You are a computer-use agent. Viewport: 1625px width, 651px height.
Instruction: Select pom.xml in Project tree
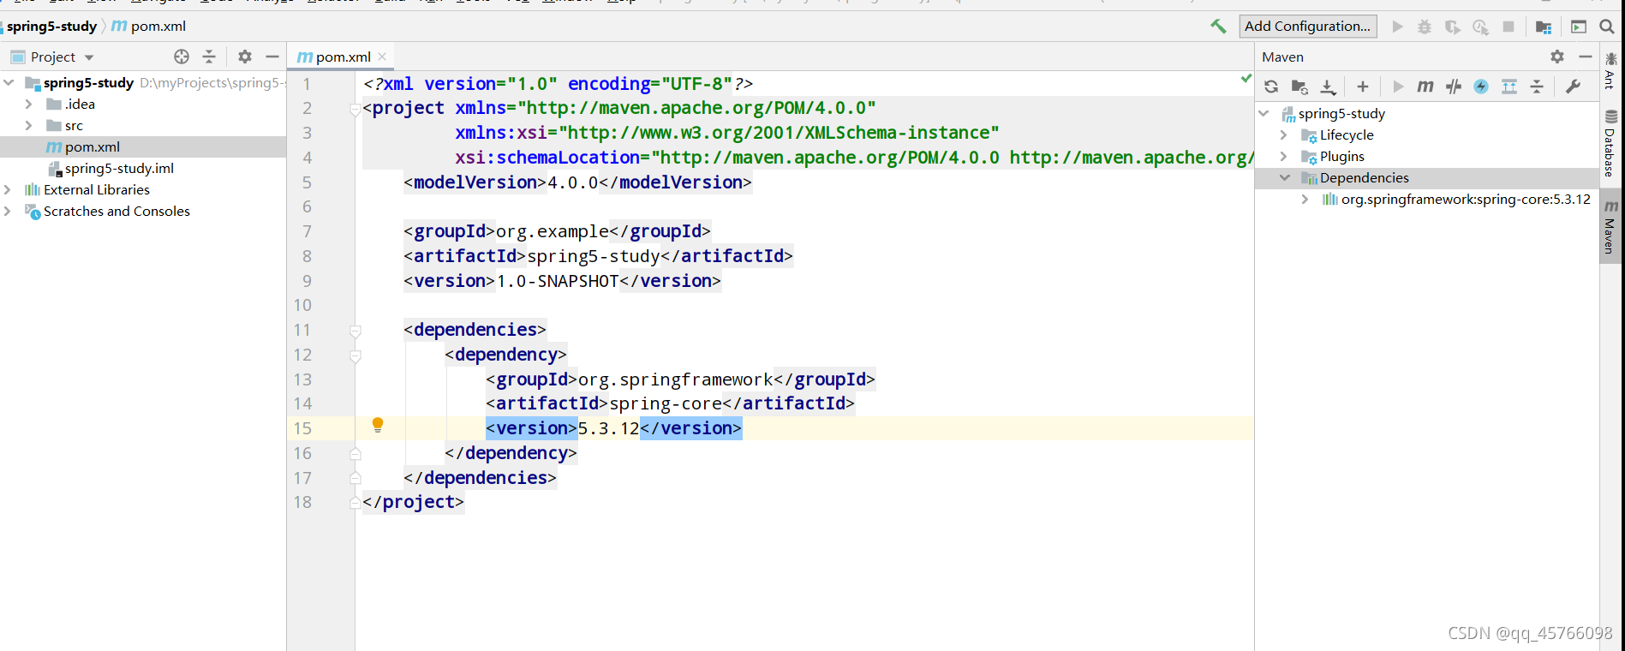[93, 146]
